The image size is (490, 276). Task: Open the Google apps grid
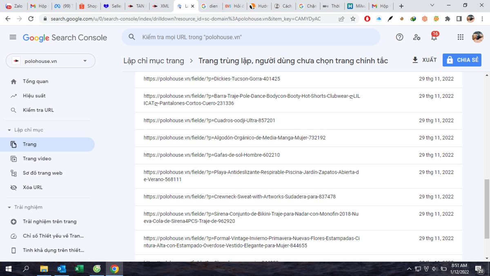(x=461, y=37)
